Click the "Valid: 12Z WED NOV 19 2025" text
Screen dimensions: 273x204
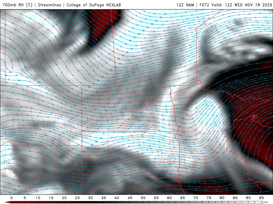242,5
